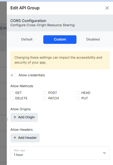Click the Add Origin button
Screen dimensions: 113x165
click(x=24, y=117)
